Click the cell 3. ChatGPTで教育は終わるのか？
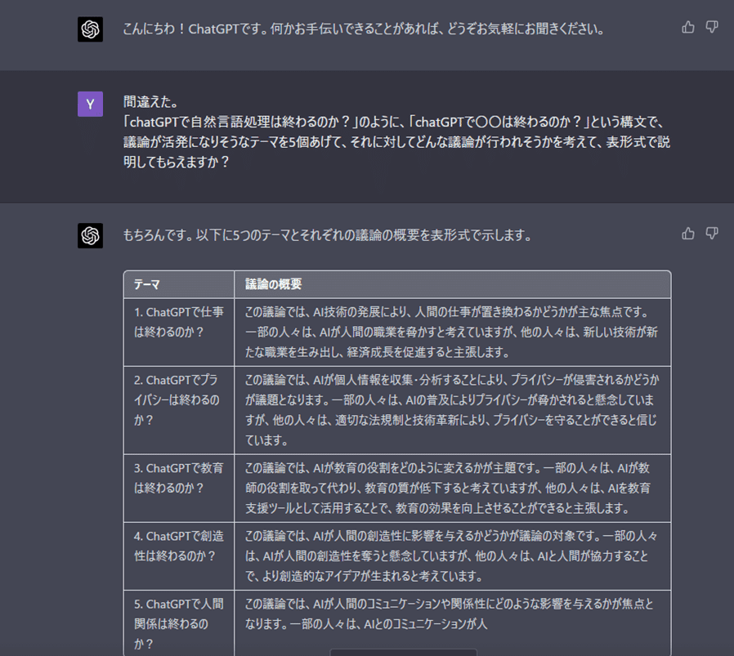Screen dimensions: 734x656 [x=179, y=488]
